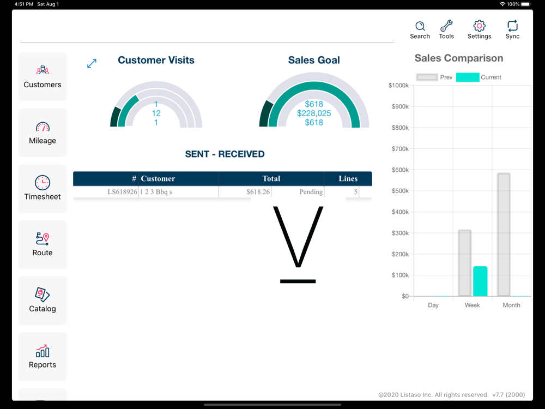Click the Customer Visits gauge
The image size is (545, 409).
(156, 104)
